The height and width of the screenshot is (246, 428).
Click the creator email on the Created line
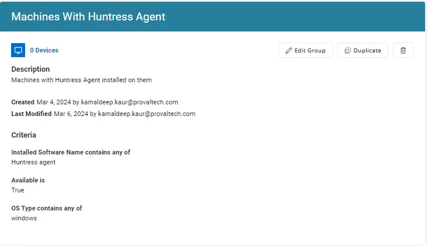(x=130, y=102)
